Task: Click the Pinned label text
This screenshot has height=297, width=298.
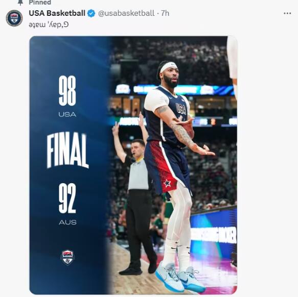Action: tap(40, 3)
